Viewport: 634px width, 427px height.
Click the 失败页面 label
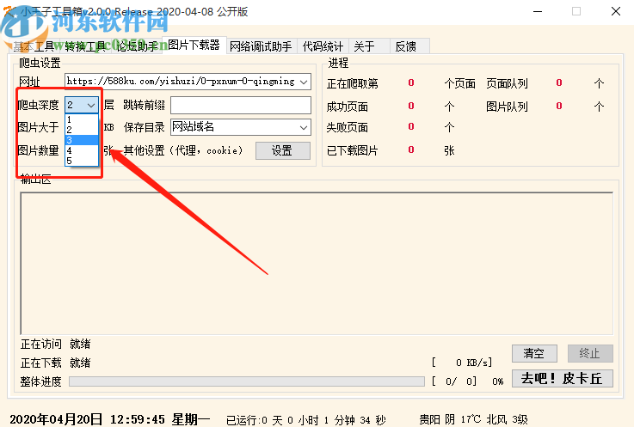pos(347,128)
